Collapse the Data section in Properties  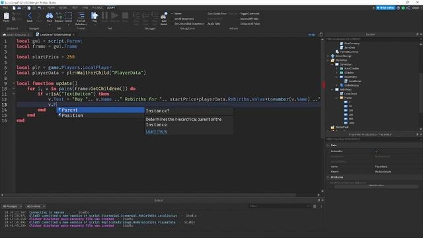point(328,145)
